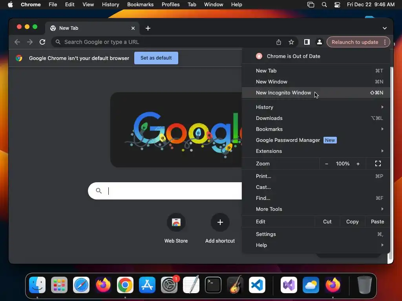Viewport: 402px width, 301px height.
Task: Click the back navigation arrow
Action: pyautogui.click(x=17, y=42)
